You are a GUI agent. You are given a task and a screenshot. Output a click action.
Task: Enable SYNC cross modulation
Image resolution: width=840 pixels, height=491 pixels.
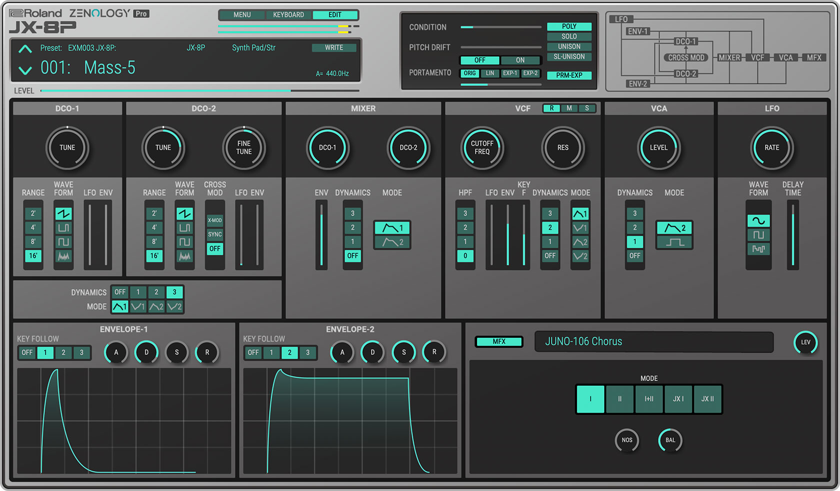click(x=215, y=234)
